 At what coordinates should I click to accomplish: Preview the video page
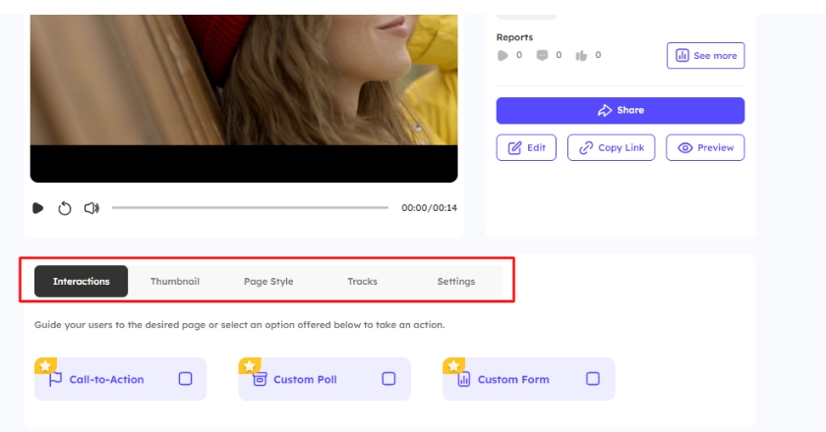click(705, 147)
